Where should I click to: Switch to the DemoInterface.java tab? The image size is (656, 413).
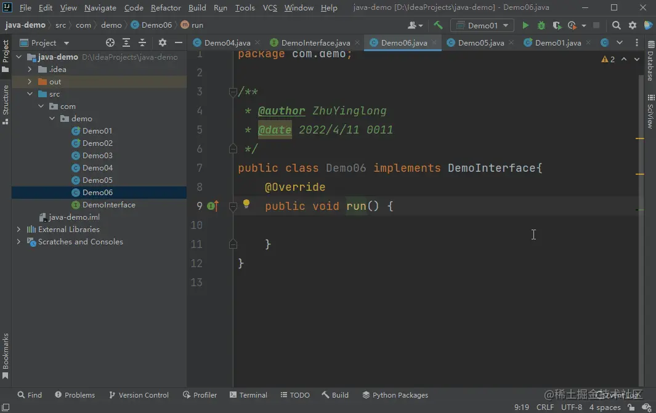(315, 43)
